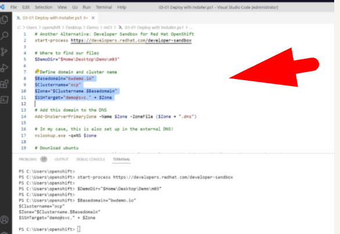
Task: Open the Selection menu
Action: 44,7
